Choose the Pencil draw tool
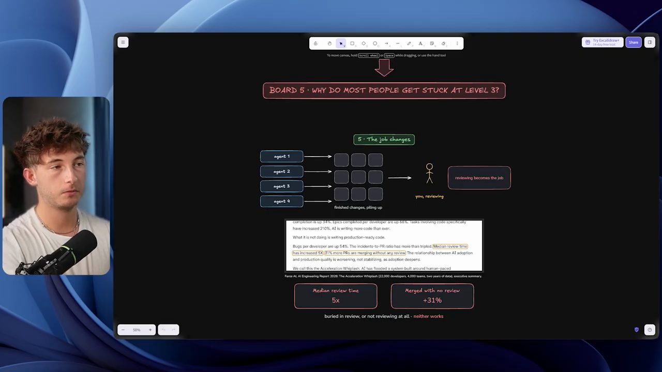This screenshot has width=662, height=372. 409,43
